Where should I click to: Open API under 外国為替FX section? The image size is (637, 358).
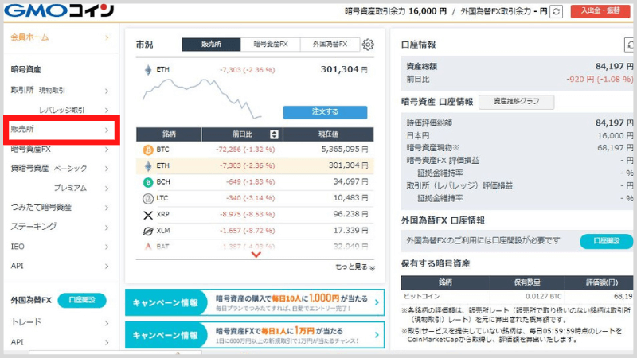pyautogui.click(x=61, y=342)
